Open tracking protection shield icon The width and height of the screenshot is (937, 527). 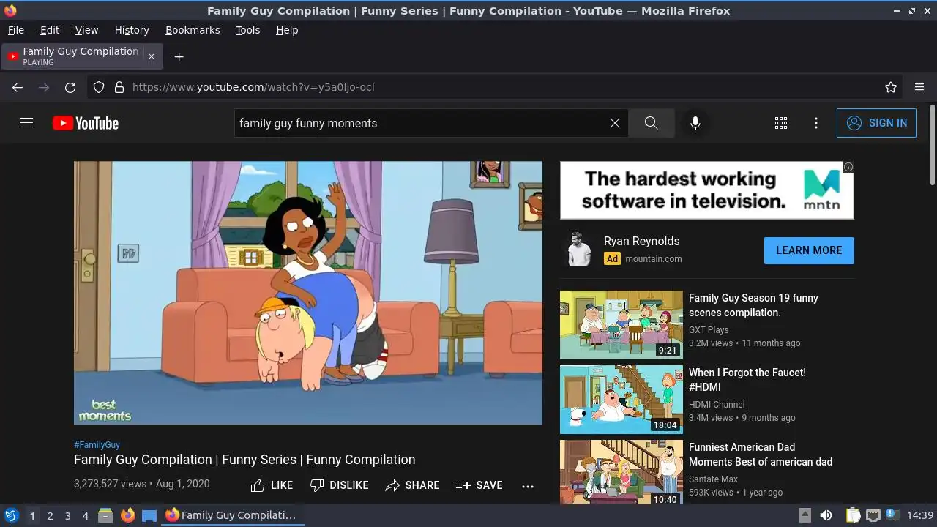pyautogui.click(x=99, y=87)
